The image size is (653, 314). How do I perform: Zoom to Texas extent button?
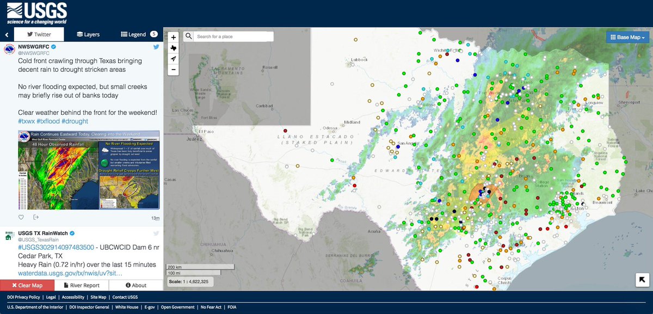(173, 48)
